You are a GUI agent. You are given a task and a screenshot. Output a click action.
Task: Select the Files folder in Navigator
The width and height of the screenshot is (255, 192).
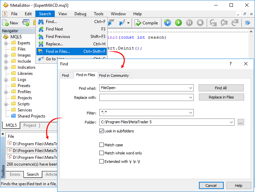click(x=21, y=49)
